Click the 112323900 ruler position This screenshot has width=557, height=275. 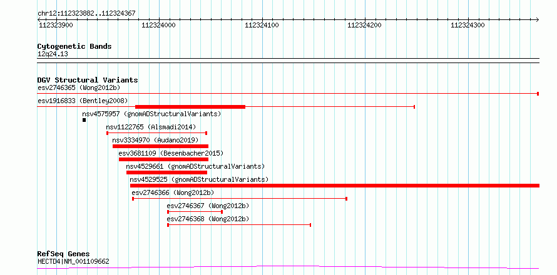56,25
